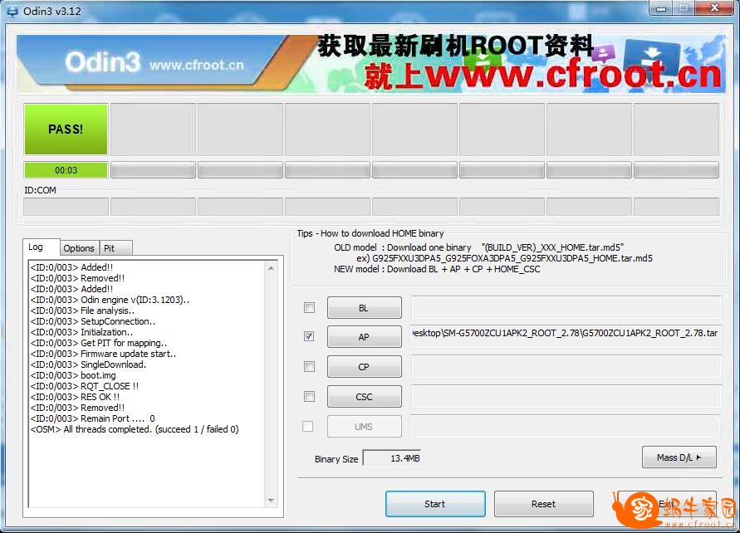
Task: Click the empty CSC file path field
Action: pyautogui.click(x=566, y=396)
